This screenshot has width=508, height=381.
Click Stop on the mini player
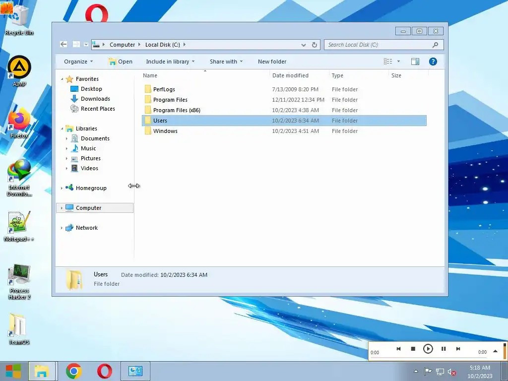[413, 349]
